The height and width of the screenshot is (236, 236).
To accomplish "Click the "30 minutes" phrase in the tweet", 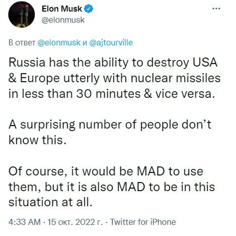I will (108, 94).
